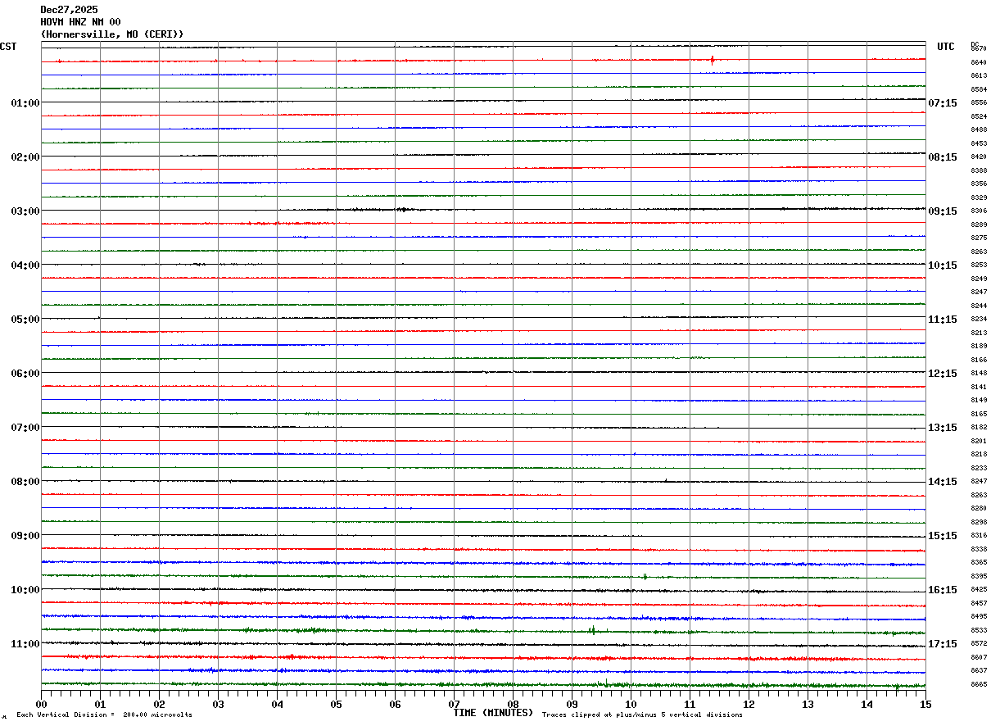This screenshot has height=726, width=991.
Task: Click the '09:00' CST time label
Action: (x=25, y=536)
